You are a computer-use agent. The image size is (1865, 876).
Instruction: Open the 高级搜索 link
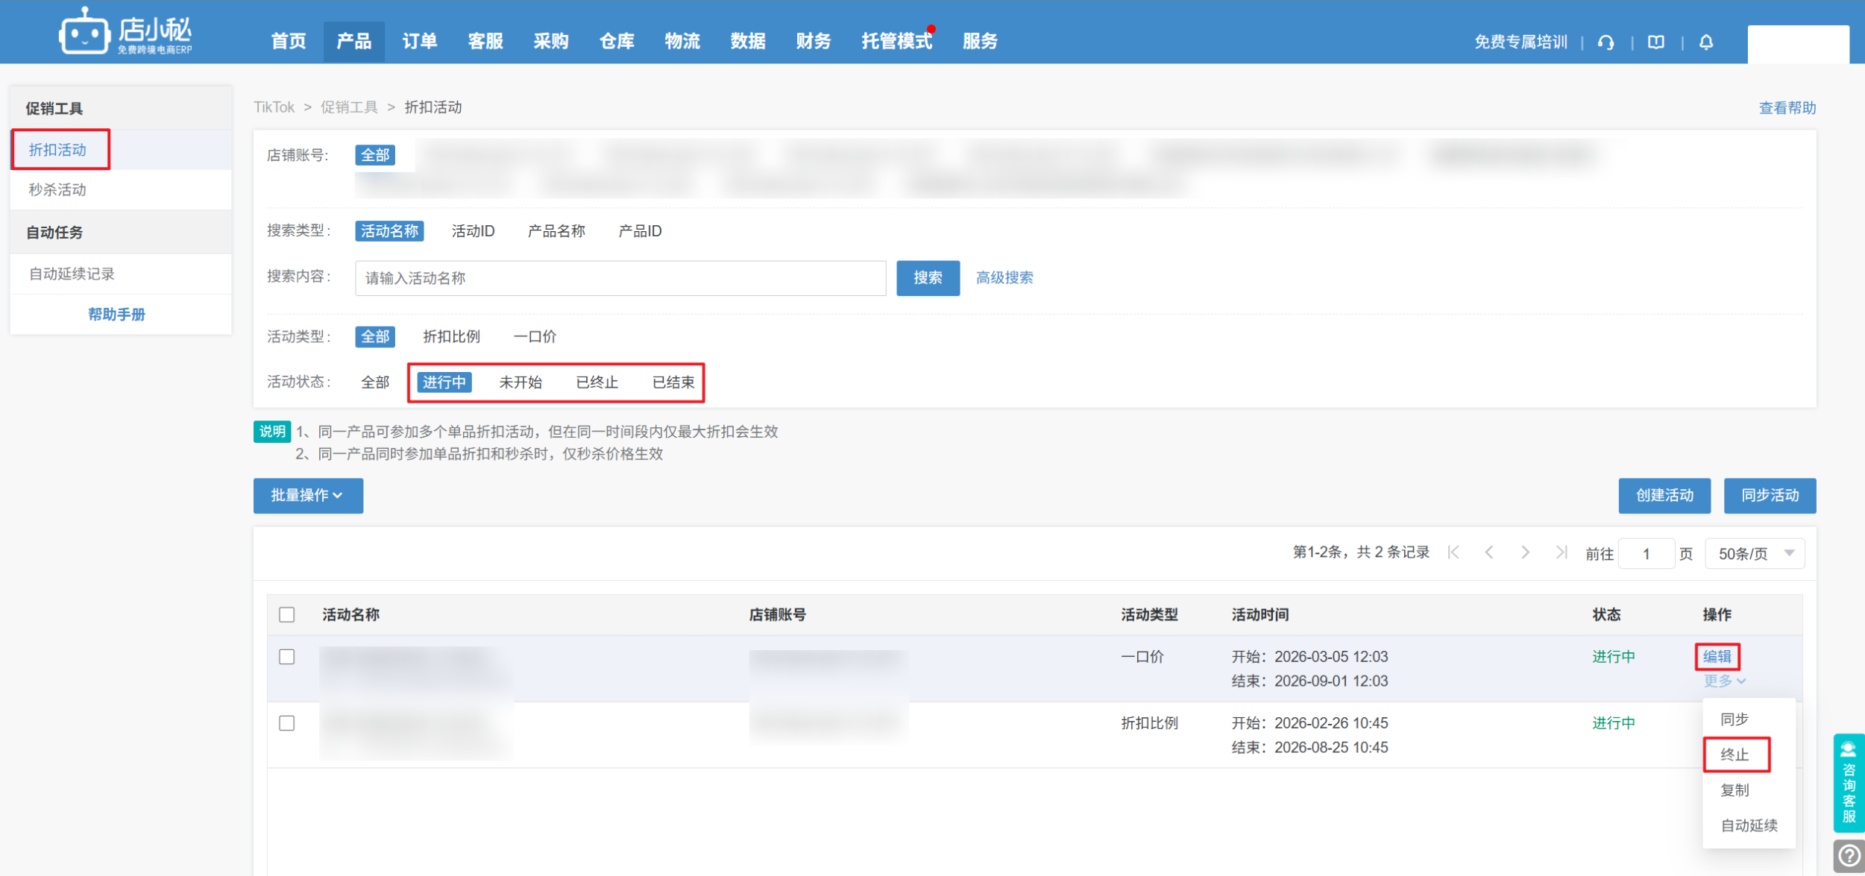(x=1004, y=278)
